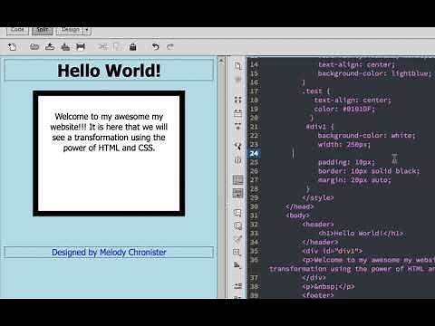Click the Collapse Selection icon
The width and height of the screenshot is (435, 326).
pyautogui.click(x=238, y=113)
